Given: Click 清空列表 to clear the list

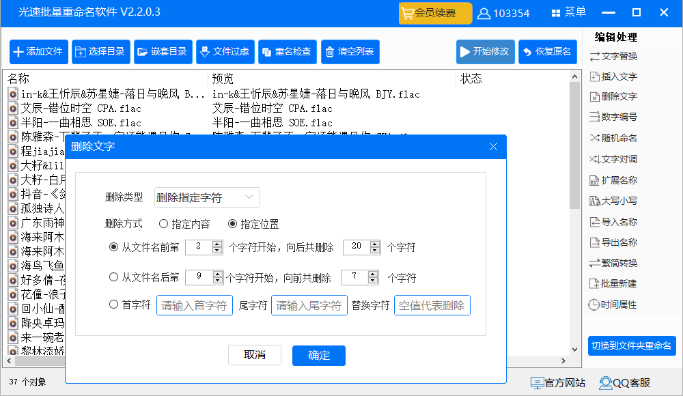Looking at the screenshot, I should [x=350, y=52].
